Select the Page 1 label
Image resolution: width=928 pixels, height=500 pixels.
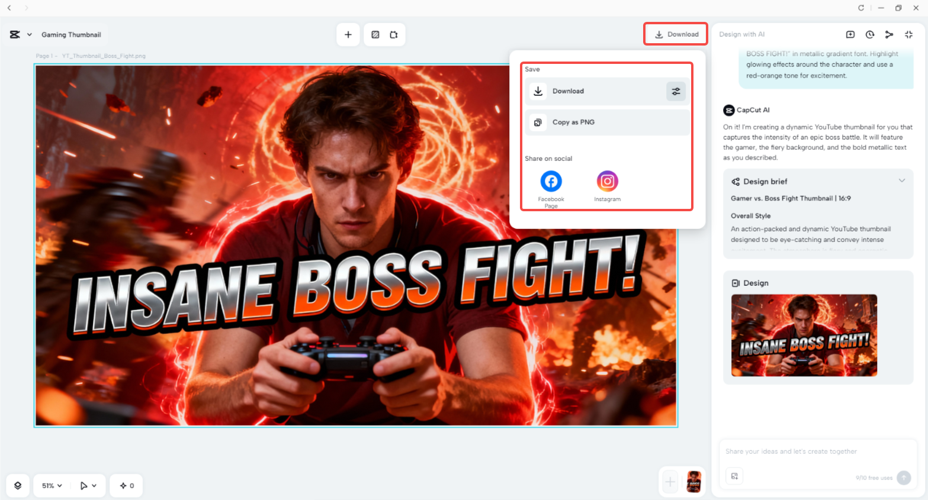click(45, 56)
